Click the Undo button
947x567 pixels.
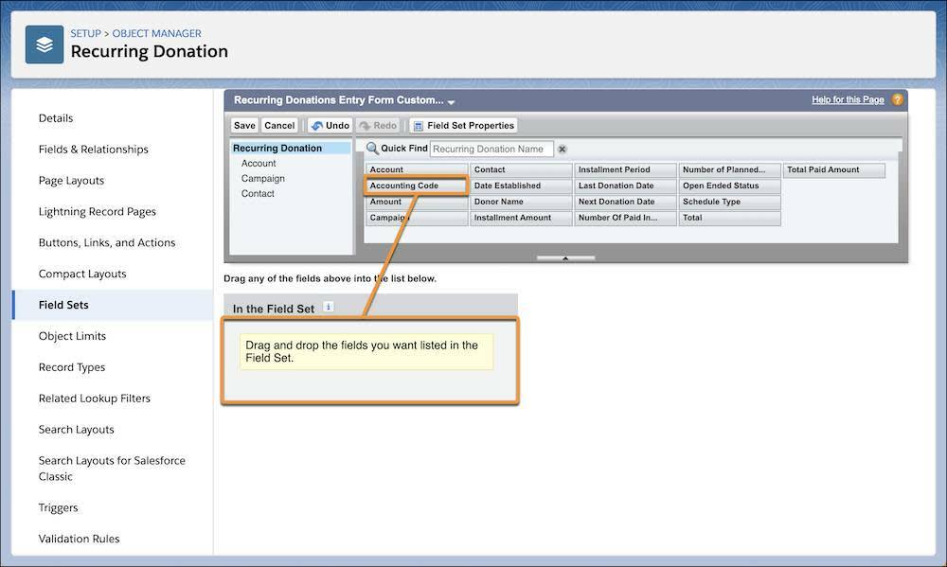coord(331,126)
